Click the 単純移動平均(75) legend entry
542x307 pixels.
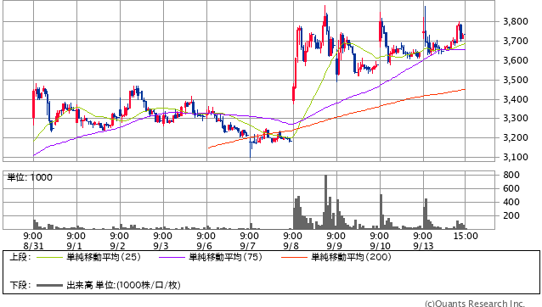click(x=226, y=257)
